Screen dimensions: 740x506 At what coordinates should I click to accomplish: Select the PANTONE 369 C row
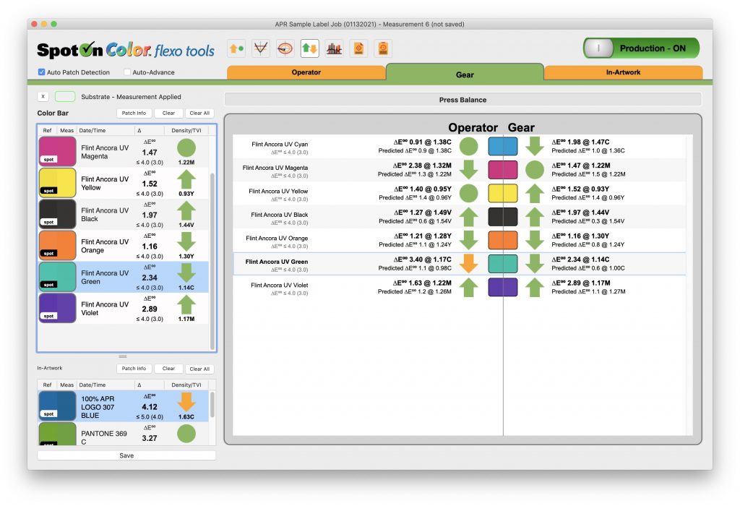click(x=123, y=434)
